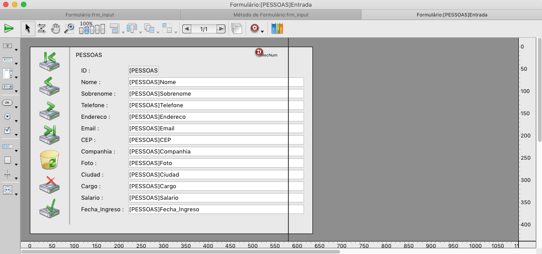The width and height of the screenshot is (542, 254).
Task: Select the [PESSOAS]Email field
Action: 216,128
